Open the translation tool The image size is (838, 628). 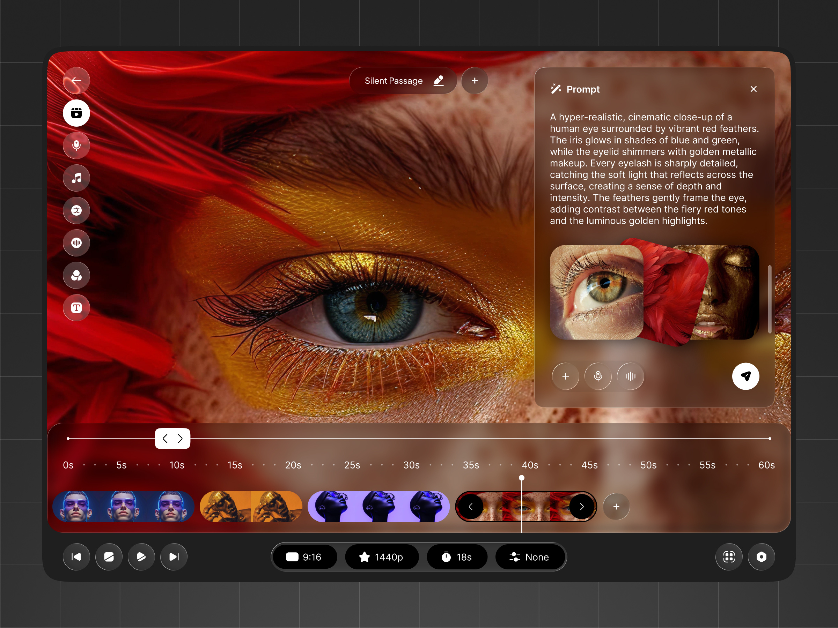[76, 210]
